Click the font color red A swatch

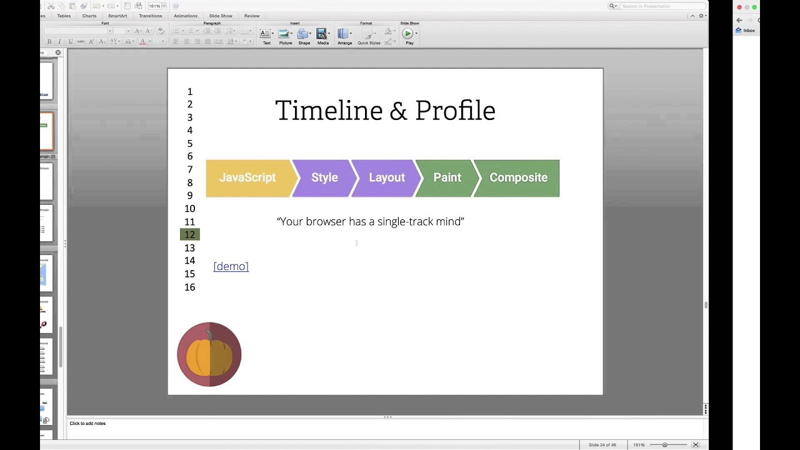tap(142, 41)
